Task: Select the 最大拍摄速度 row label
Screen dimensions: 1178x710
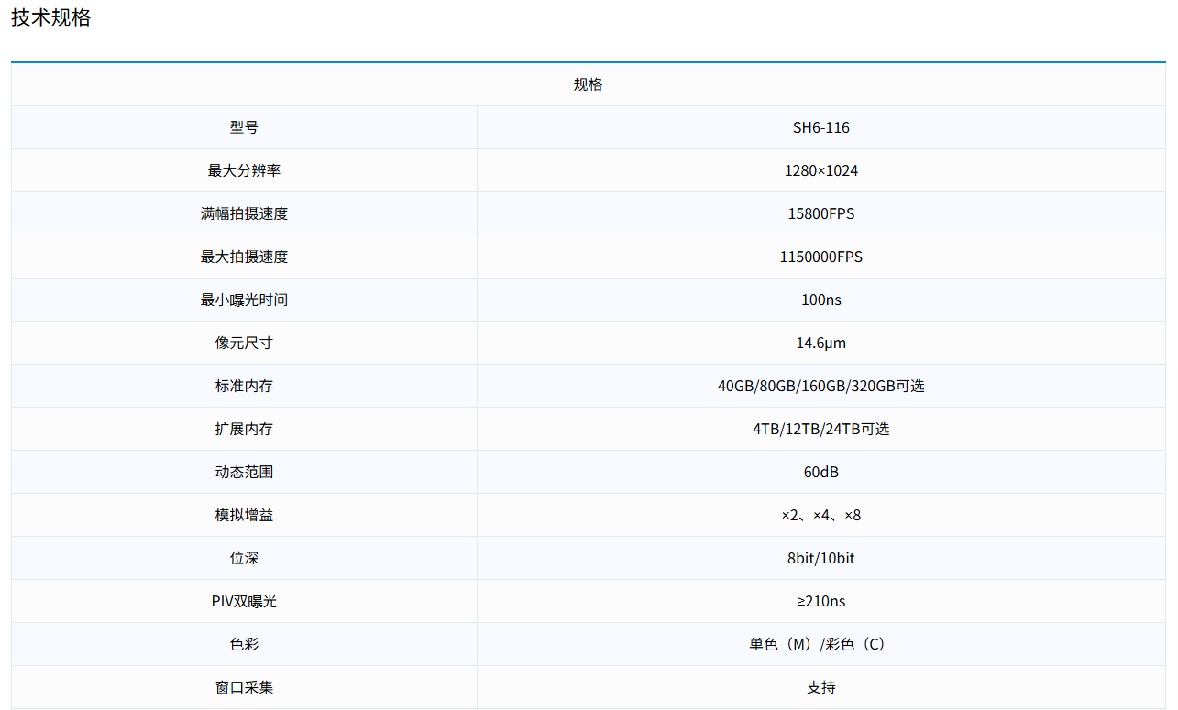Action: click(x=244, y=257)
